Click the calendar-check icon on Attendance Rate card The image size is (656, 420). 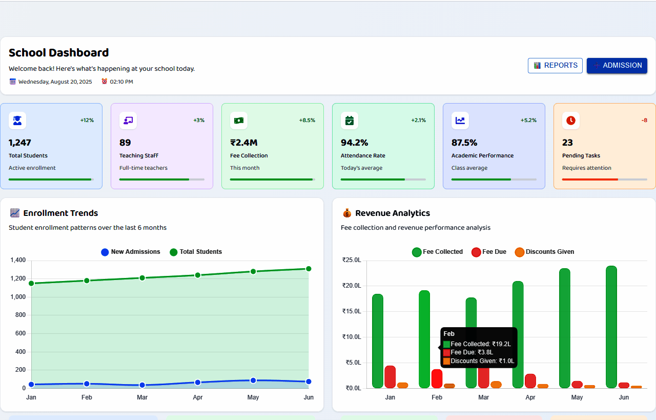(350, 121)
